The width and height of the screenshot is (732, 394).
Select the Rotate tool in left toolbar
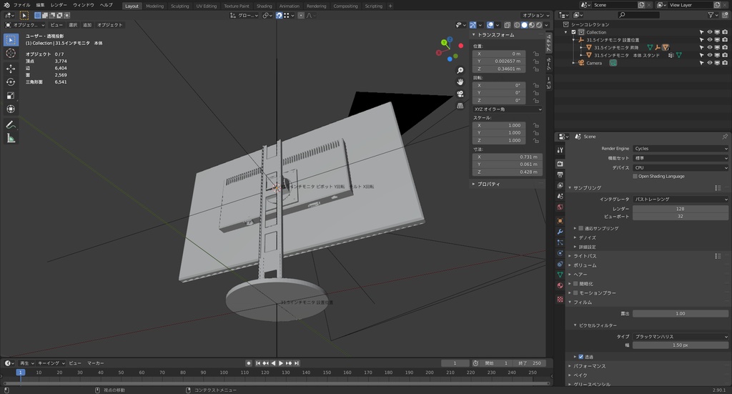pyautogui.click(x=11, y=82)
